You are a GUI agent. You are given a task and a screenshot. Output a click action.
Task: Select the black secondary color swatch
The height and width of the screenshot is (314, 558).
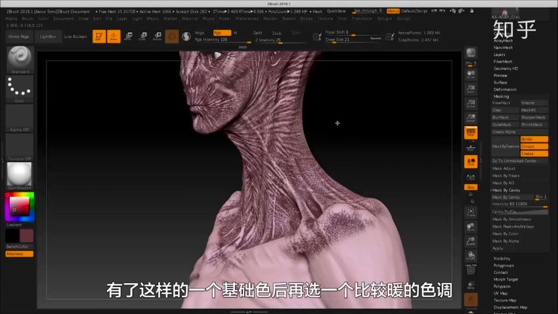(12, 236)
